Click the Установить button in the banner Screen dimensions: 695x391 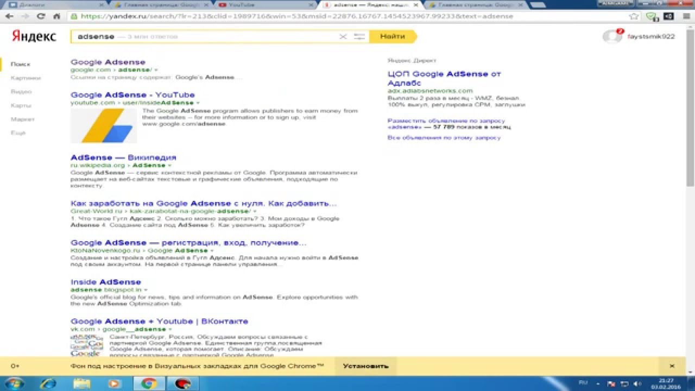tap(365, 366)
